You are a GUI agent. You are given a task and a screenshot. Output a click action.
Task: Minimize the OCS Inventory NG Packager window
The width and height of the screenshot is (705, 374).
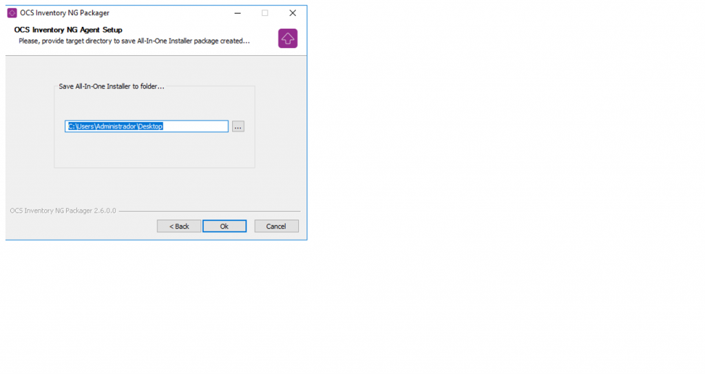tap(238, 13)
